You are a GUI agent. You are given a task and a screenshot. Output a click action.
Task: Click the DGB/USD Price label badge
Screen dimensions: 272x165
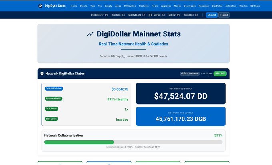click(x=54, y=89)
